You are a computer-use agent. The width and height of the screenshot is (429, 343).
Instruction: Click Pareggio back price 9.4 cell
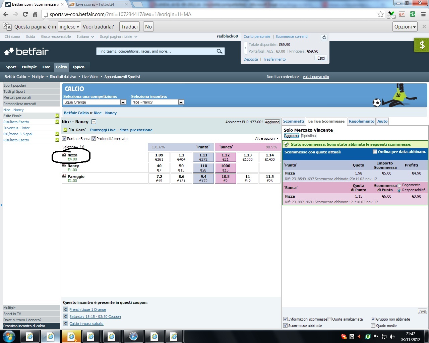coord(203,179)
